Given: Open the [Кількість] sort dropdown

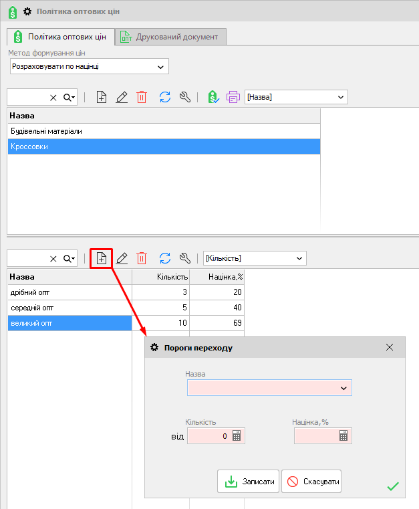Looking at the screenshot, I should (299, 258).
